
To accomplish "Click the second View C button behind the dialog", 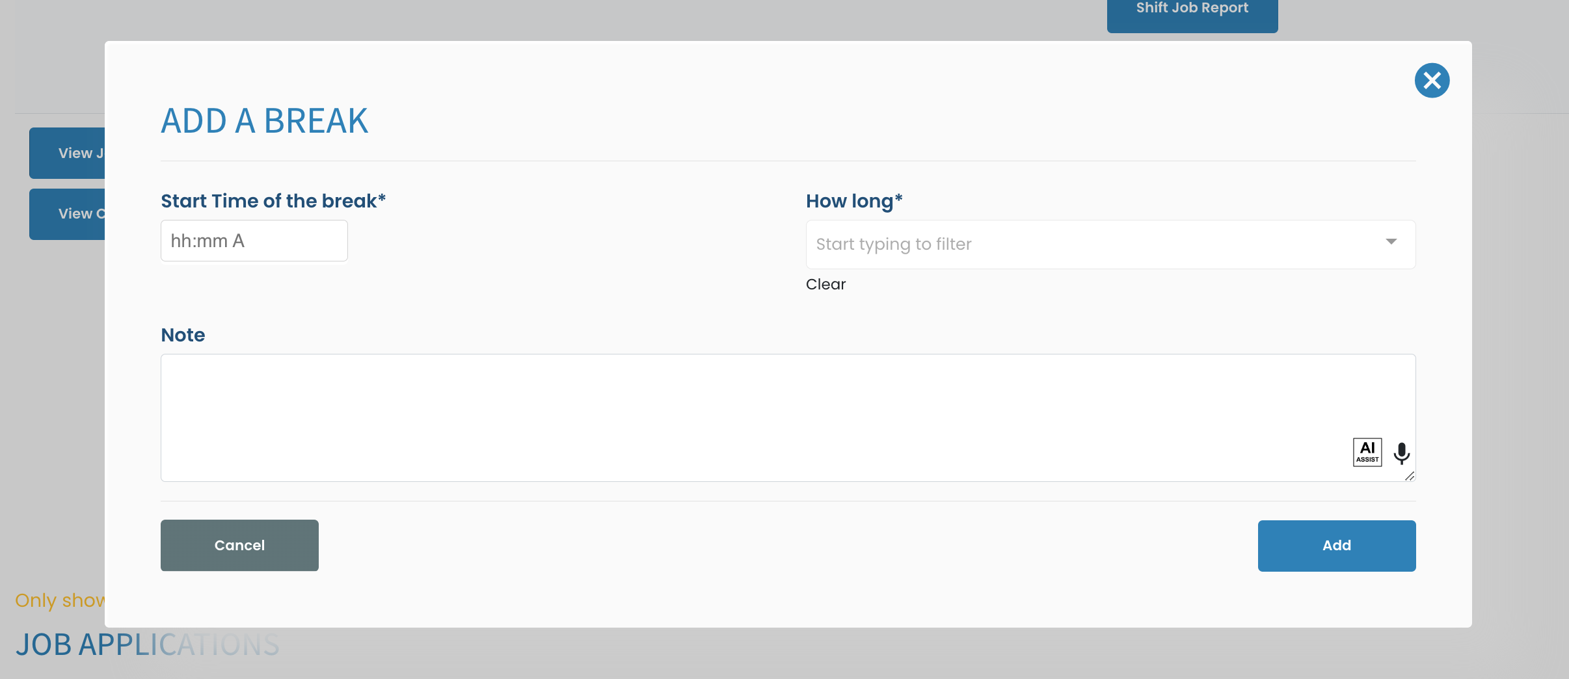I will [x=67, y=214].
